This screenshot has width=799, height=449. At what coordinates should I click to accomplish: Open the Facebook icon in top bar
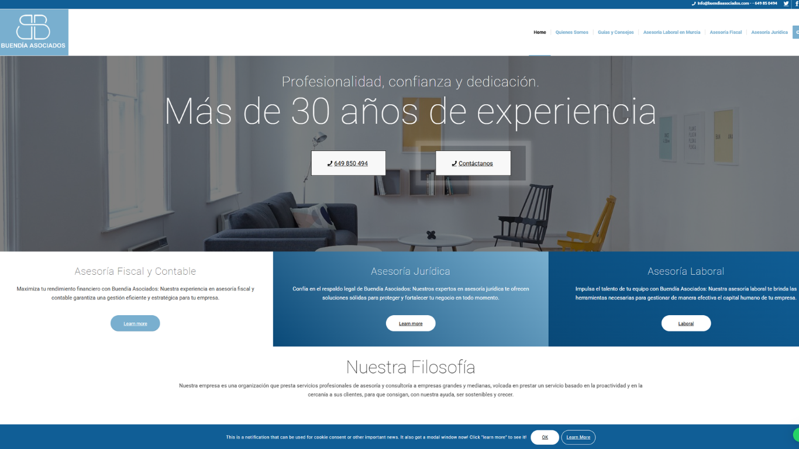coord(796,4)
